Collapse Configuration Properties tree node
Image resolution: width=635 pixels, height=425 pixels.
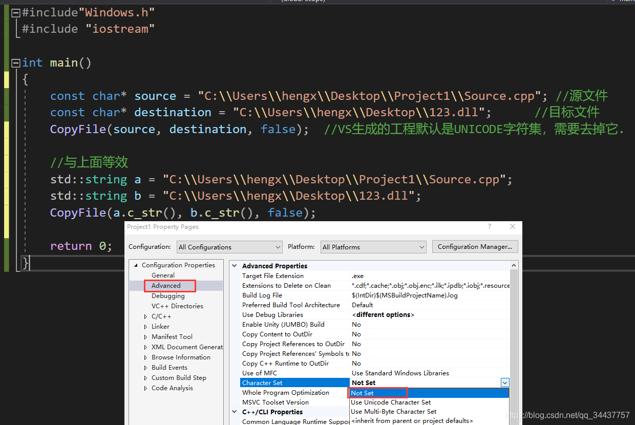136,265
